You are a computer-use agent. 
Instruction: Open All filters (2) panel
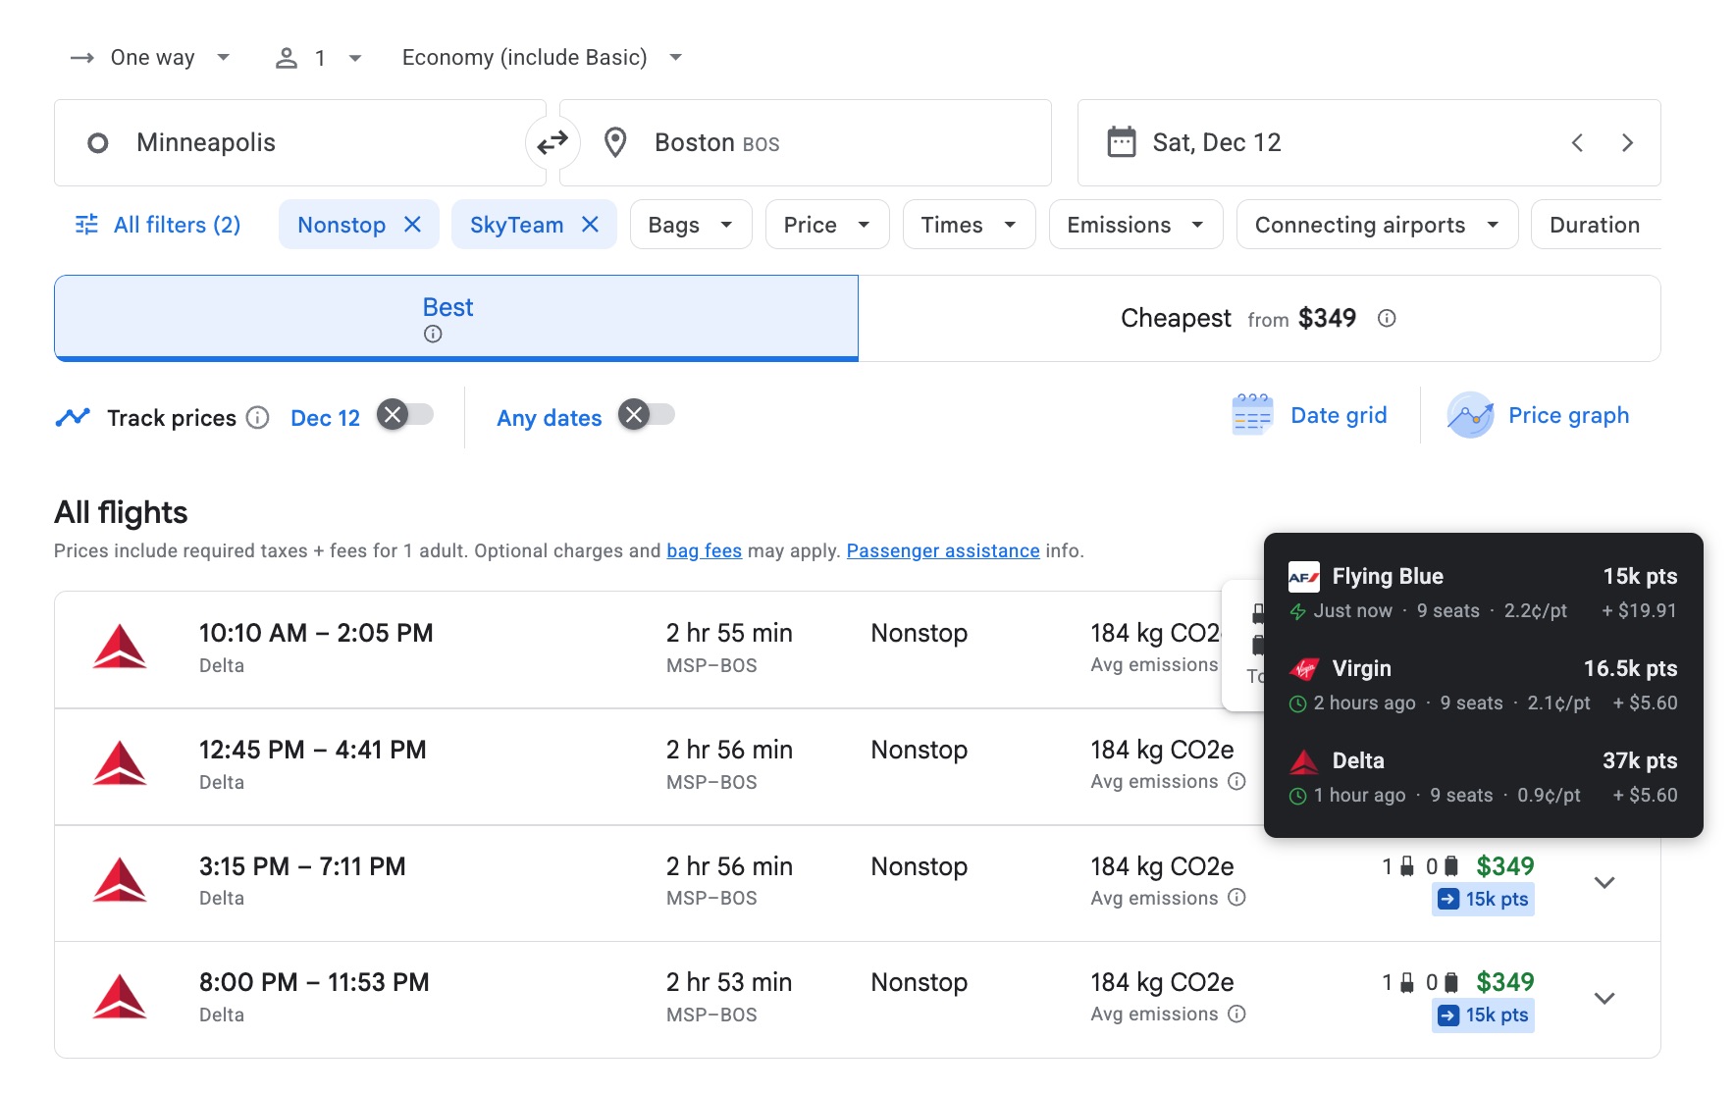(x=158, y=225)
